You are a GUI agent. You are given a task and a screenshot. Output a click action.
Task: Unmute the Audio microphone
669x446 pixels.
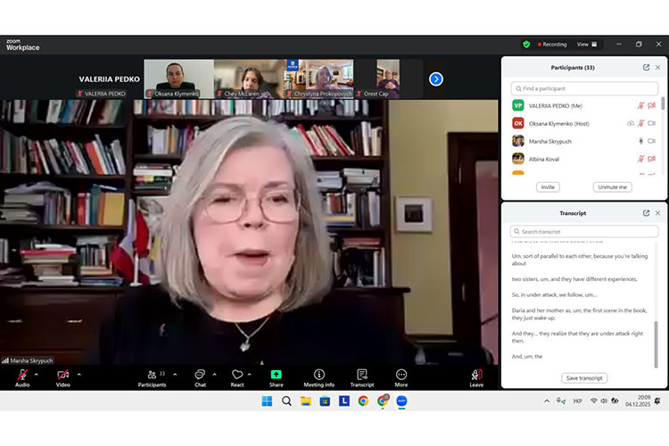point(21,375)
